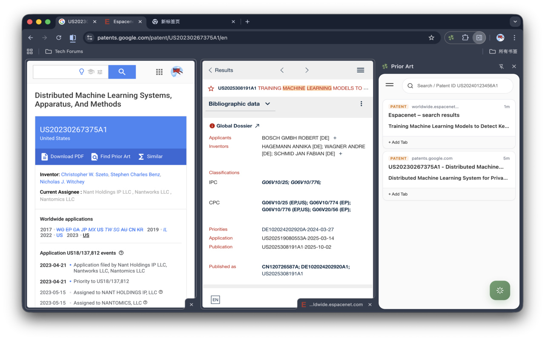This screenshot has height=340, width=545.
Task: Open the IL worldwide application link
Action: (x=165, y=229)
